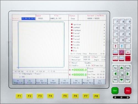Tap the number 7 keypad key

[116, 22]
